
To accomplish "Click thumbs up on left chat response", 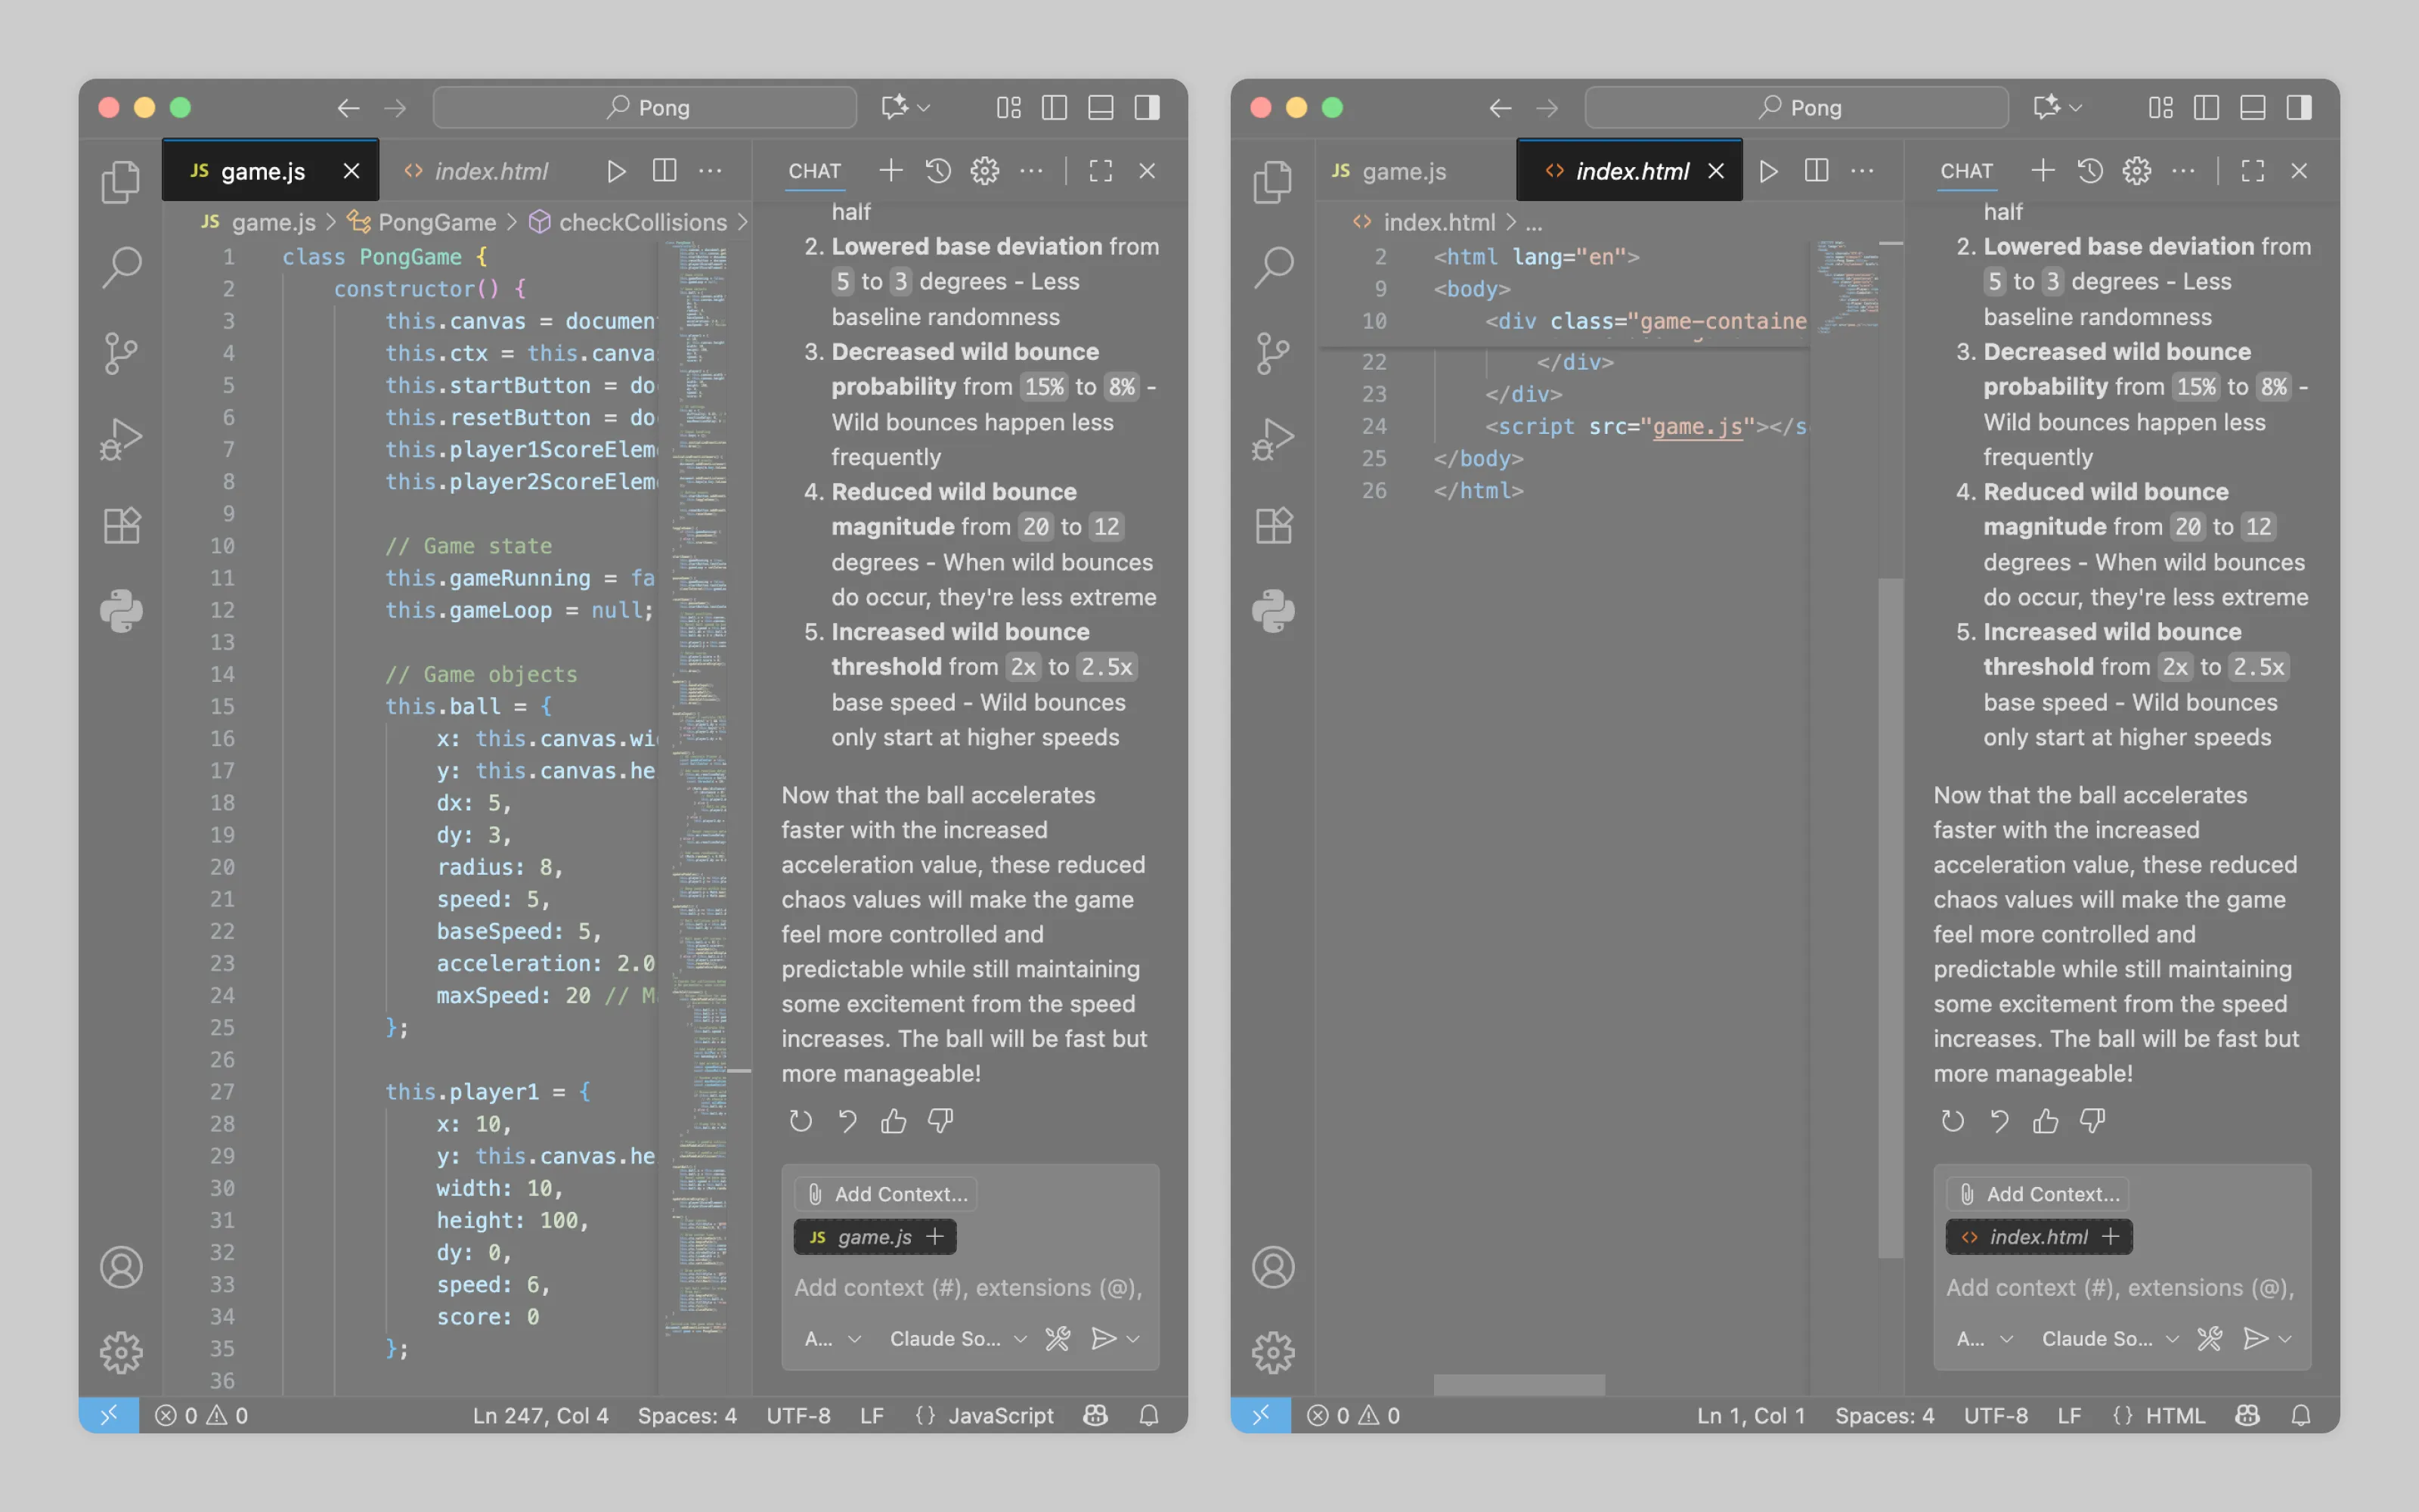I will (x=894, y=1121).
